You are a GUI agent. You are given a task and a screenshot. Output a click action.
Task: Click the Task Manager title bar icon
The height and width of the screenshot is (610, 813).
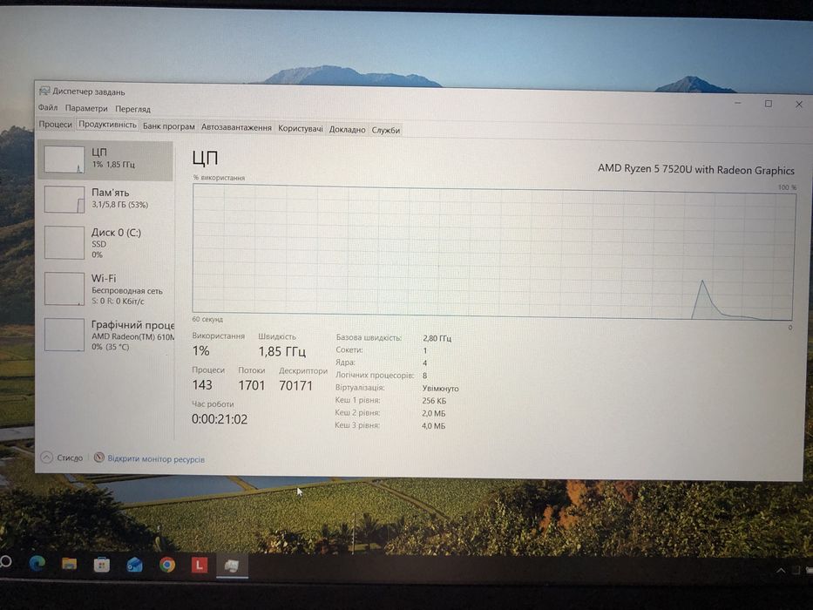44,91
